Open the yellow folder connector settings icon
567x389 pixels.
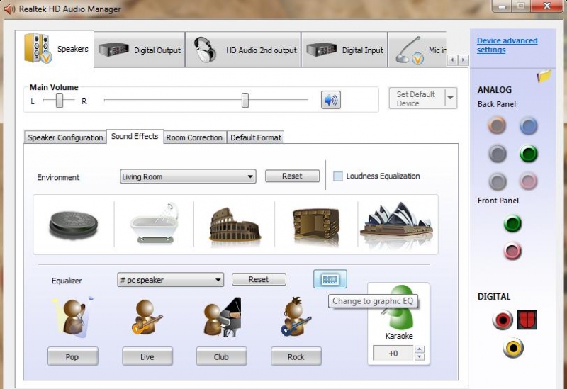[544, 77]
